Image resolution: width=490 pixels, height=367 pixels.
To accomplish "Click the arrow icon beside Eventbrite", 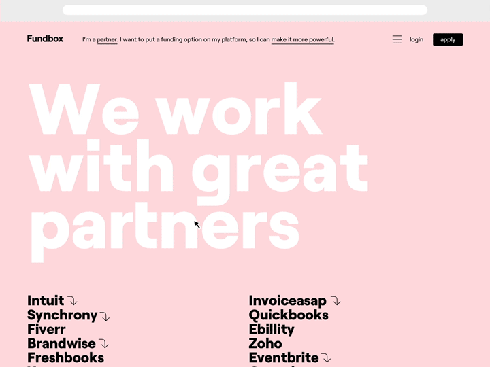I will (326, 357).
